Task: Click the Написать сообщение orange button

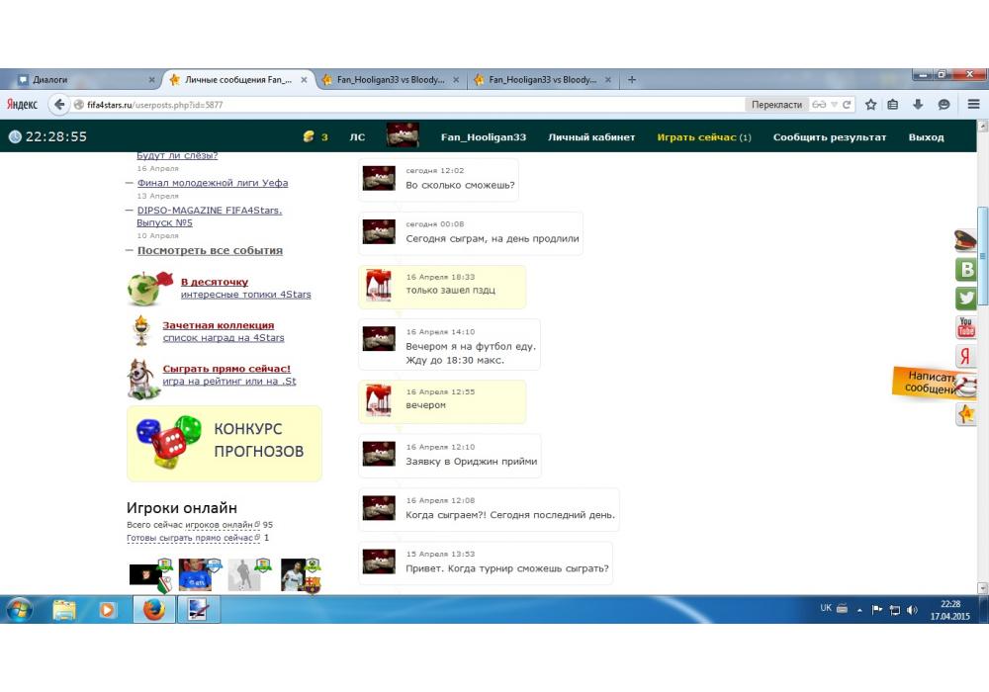Action: click(x=931, y=383)
